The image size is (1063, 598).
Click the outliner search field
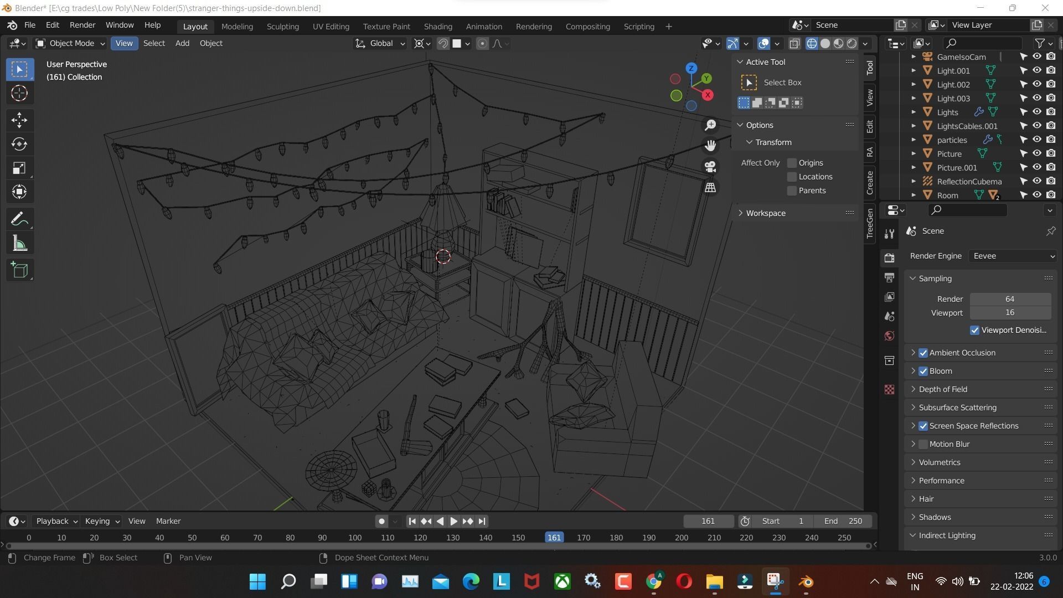click(983, 43)
